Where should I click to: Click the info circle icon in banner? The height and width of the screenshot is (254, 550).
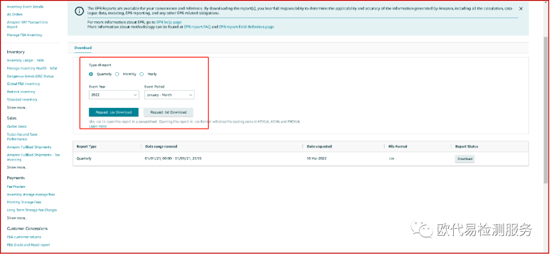coord(79,11)
